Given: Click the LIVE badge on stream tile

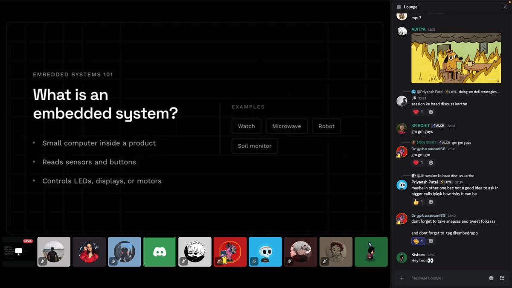Looking at the screenshot, I should click(28, 241).
